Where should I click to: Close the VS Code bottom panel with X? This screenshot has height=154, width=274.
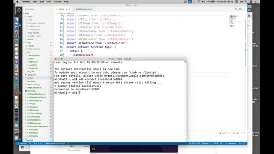coord(244,133)
